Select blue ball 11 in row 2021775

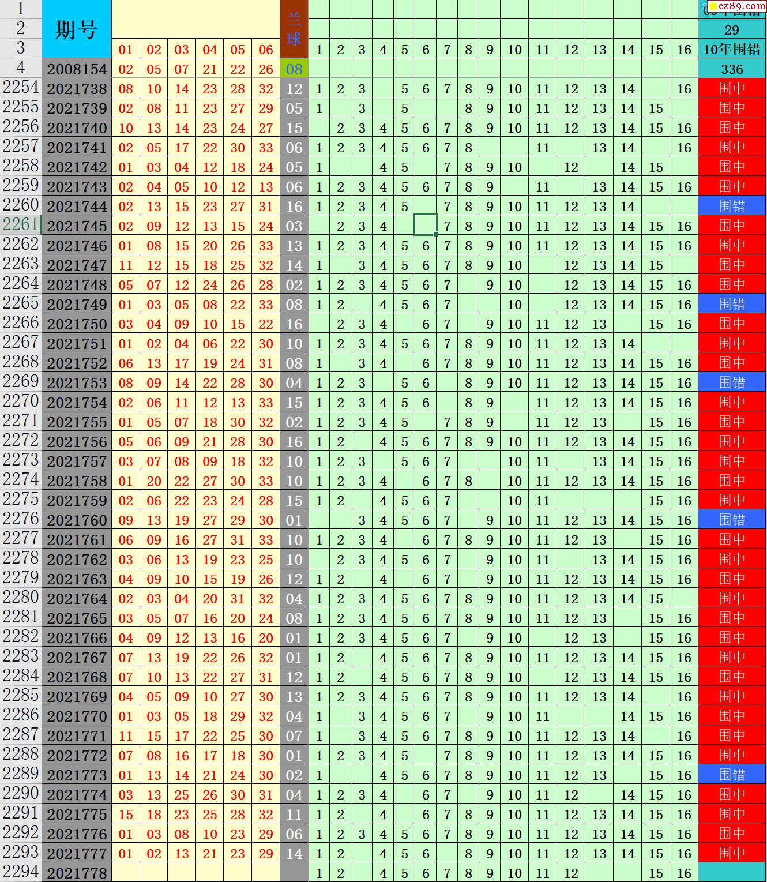point(294,814)
